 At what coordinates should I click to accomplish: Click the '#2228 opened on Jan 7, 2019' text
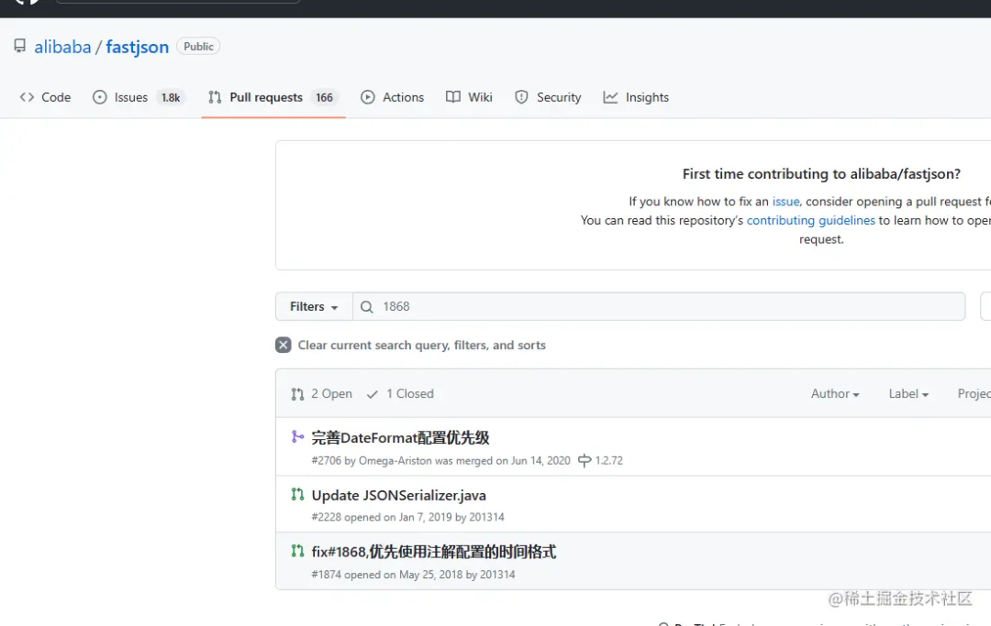pos(382,518)
